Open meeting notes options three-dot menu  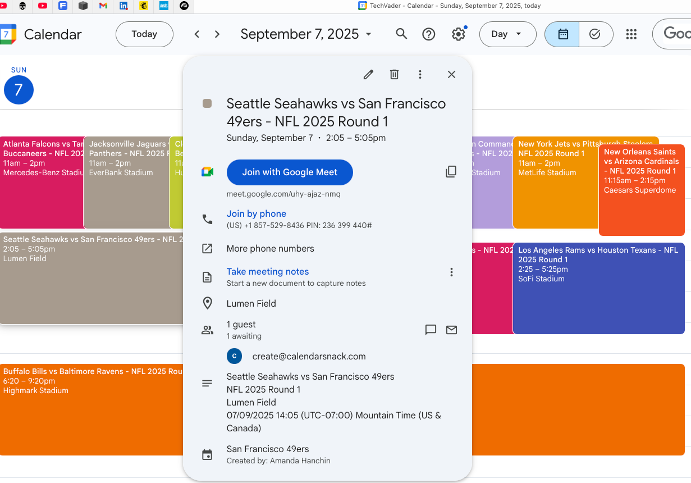click(x=451, y=272)
